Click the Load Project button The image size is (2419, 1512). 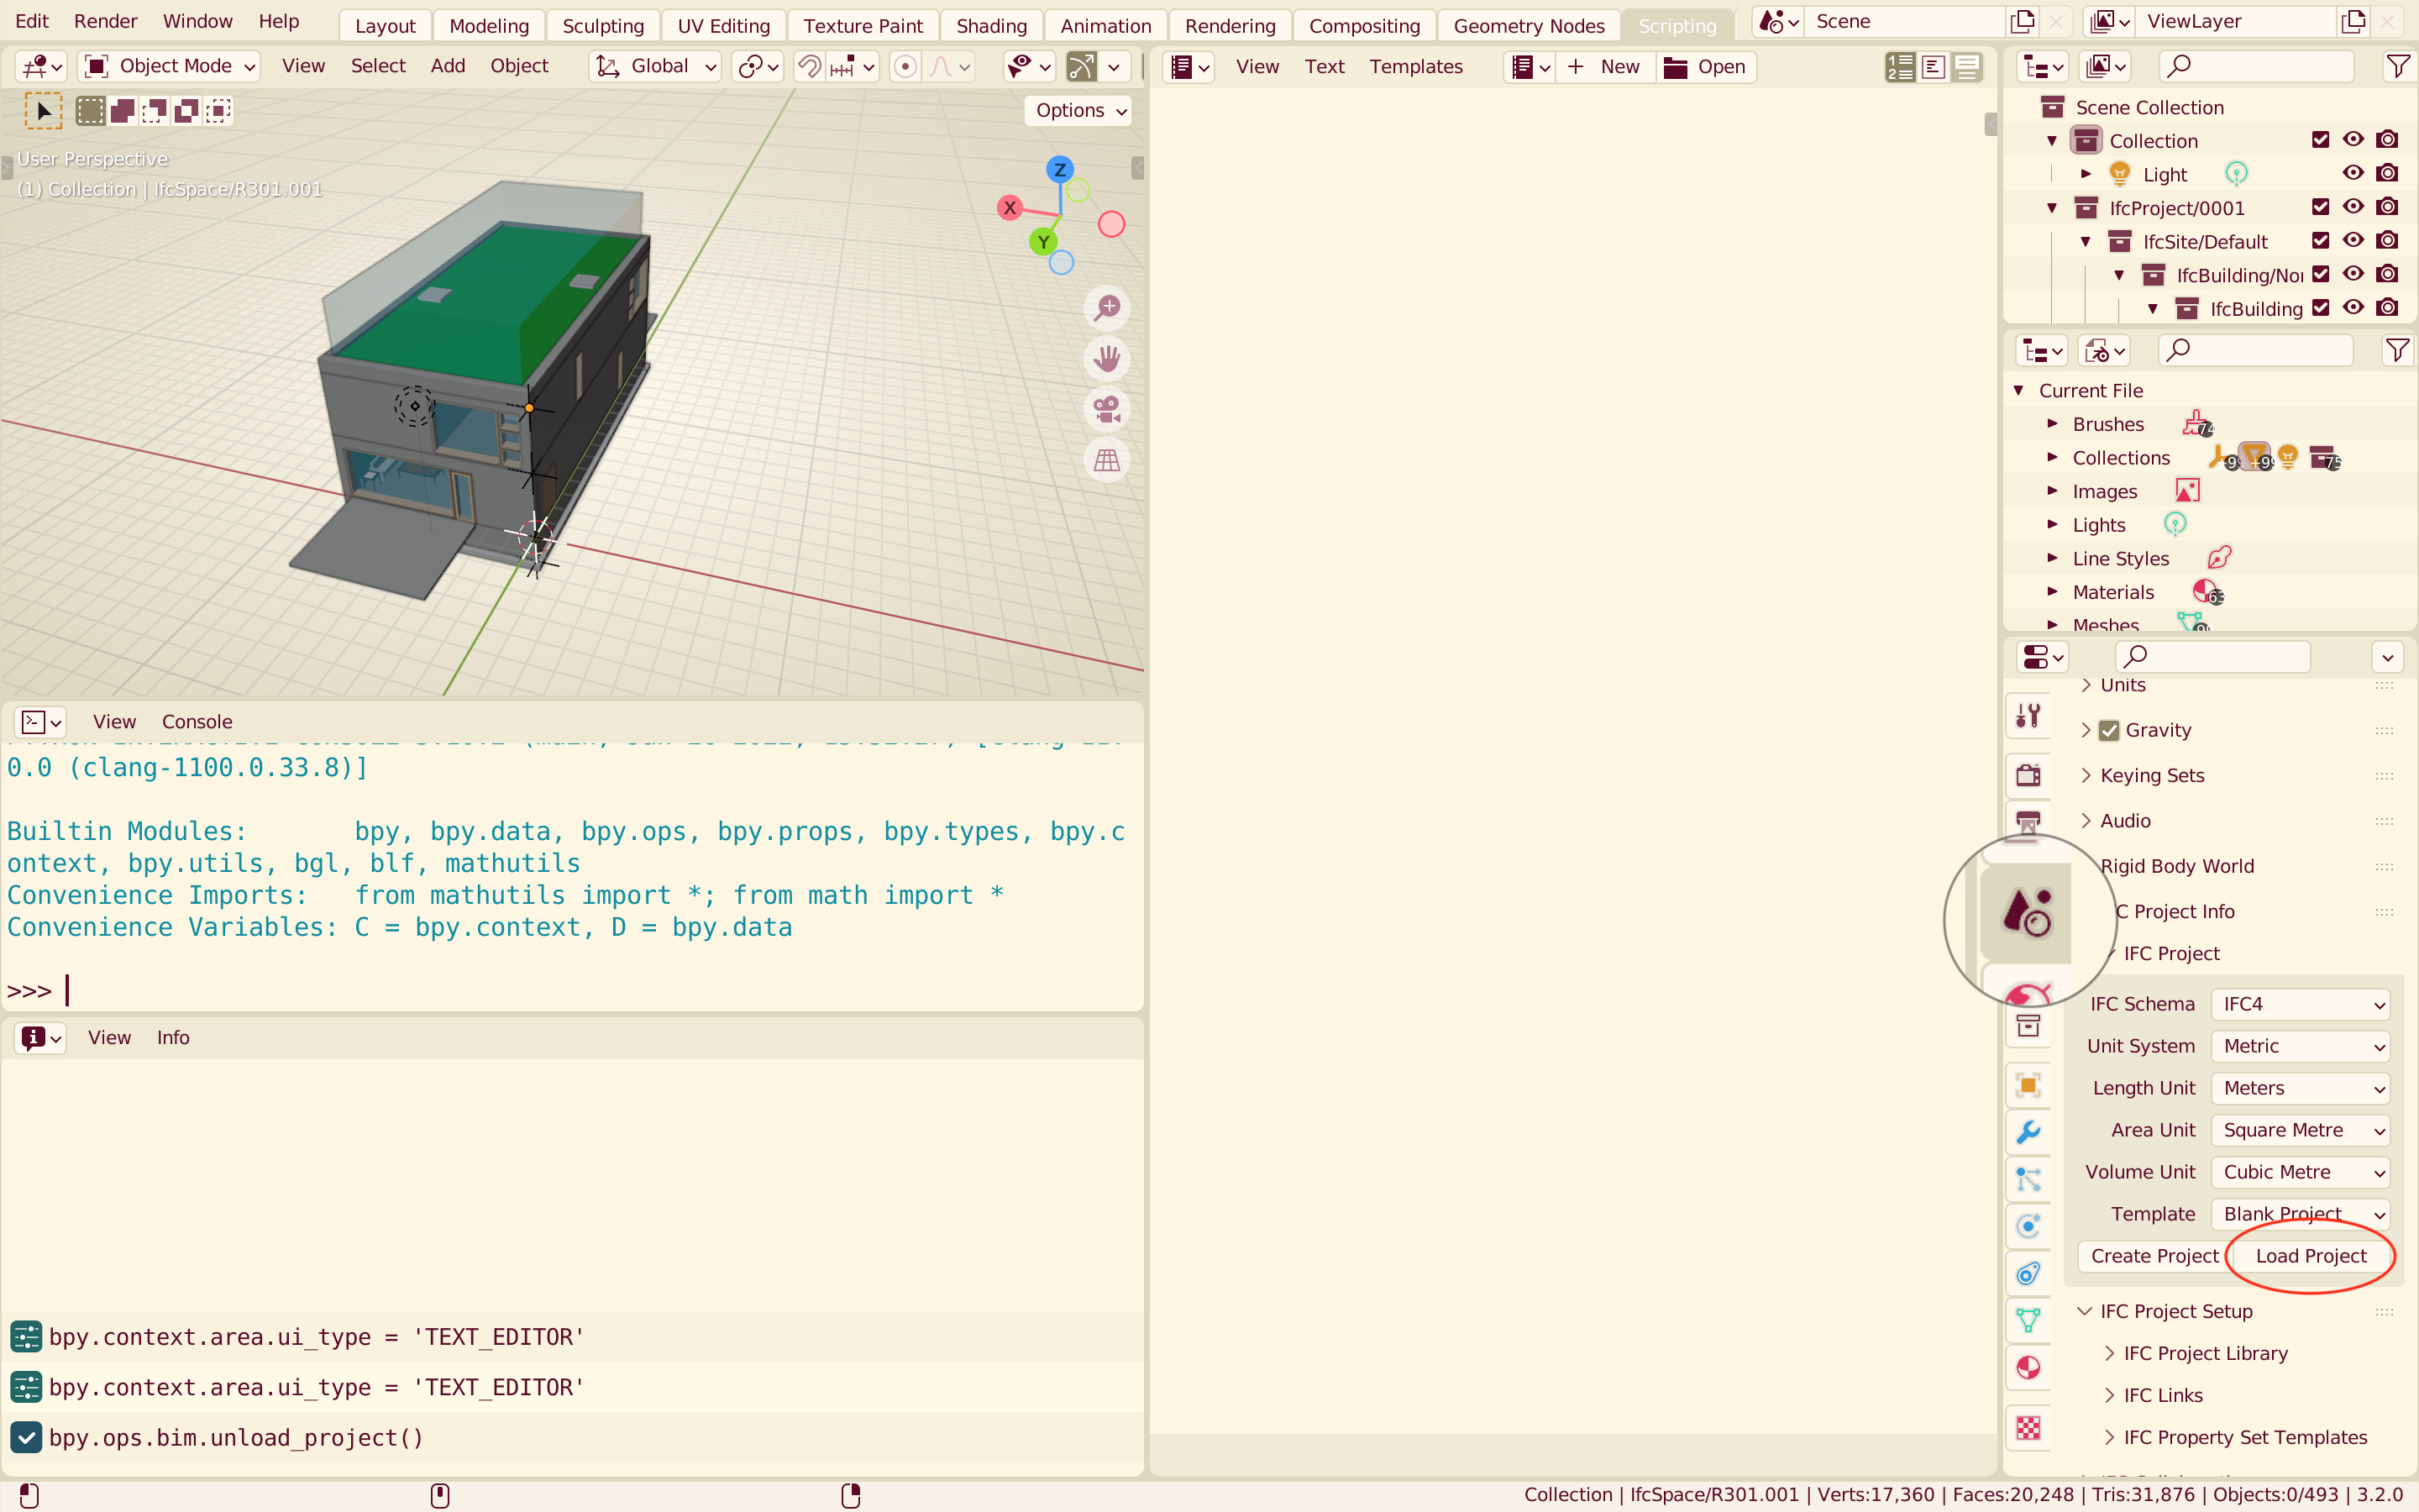(x=2311, y=1256)
